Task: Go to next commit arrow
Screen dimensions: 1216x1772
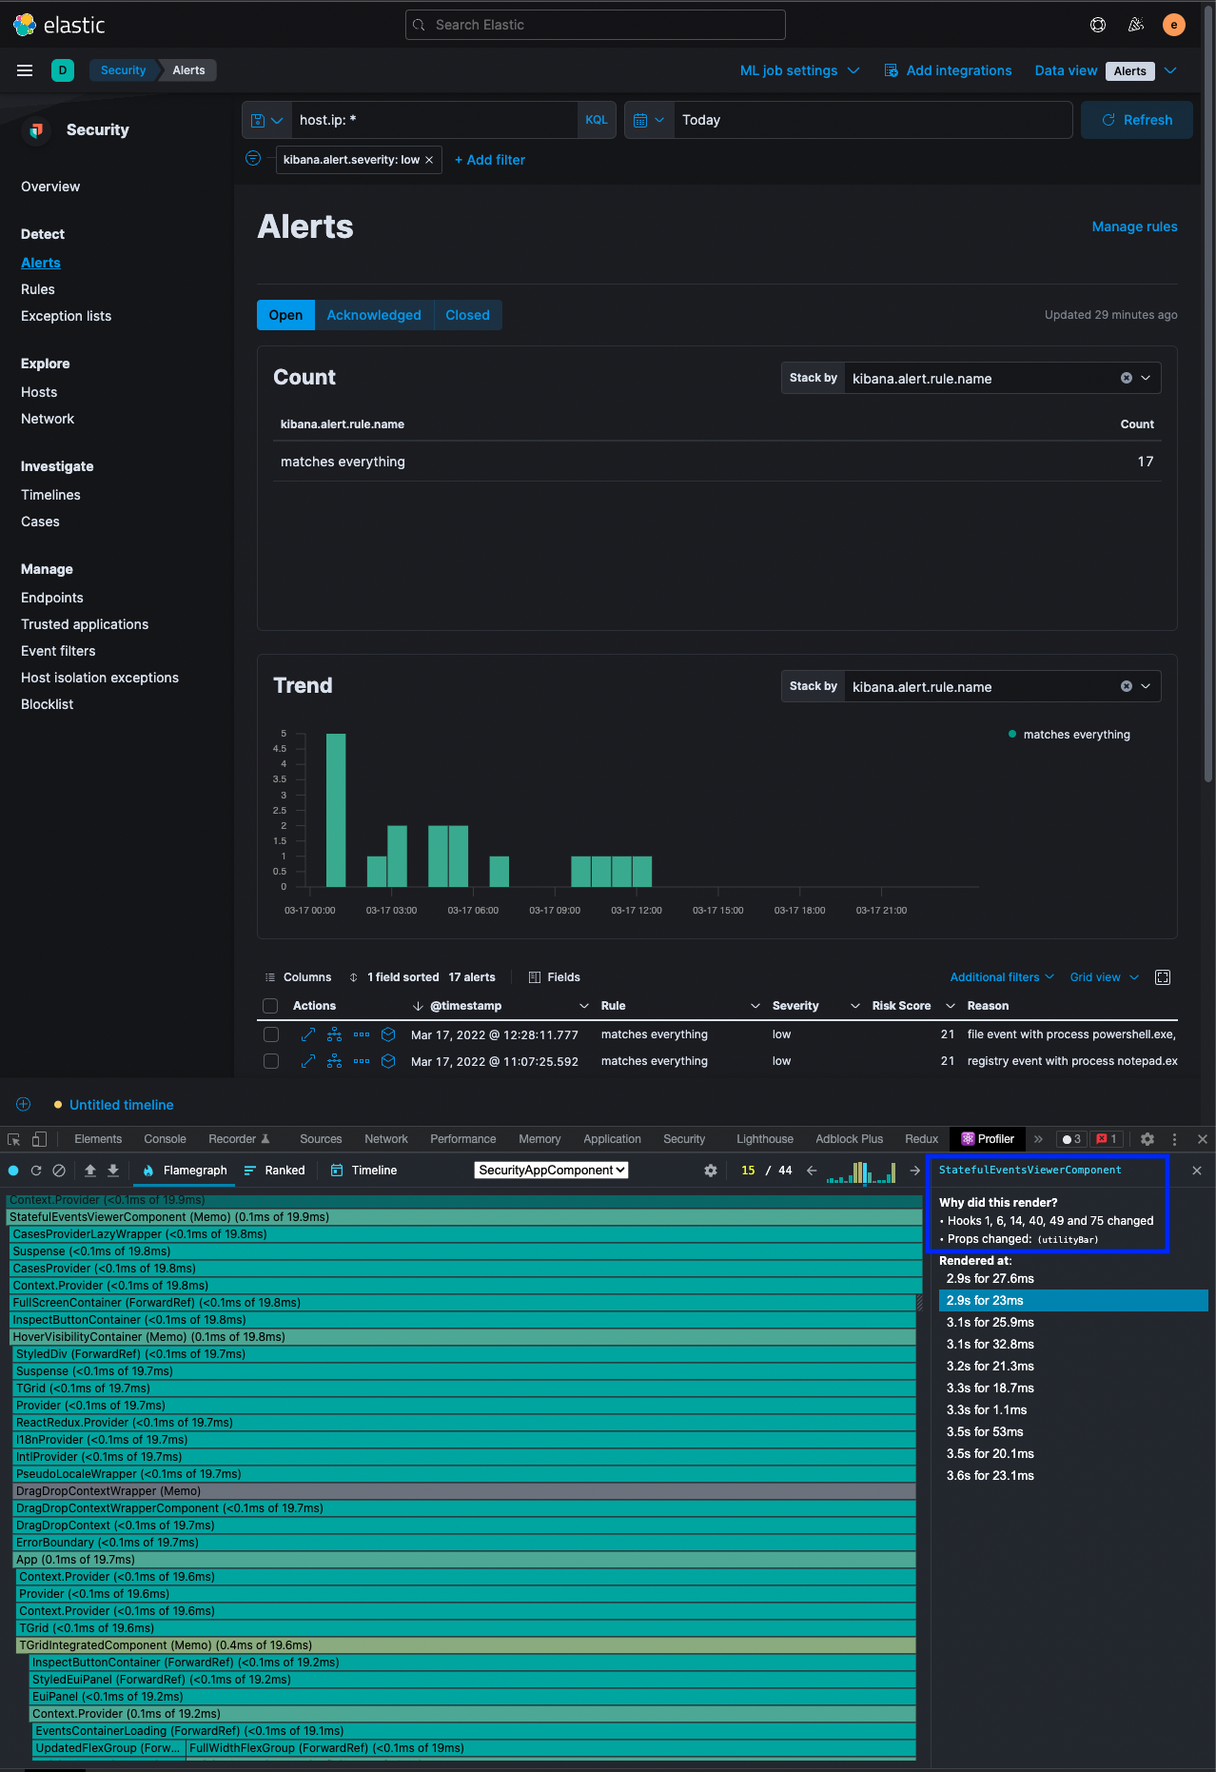Action: pos(915,1171)
